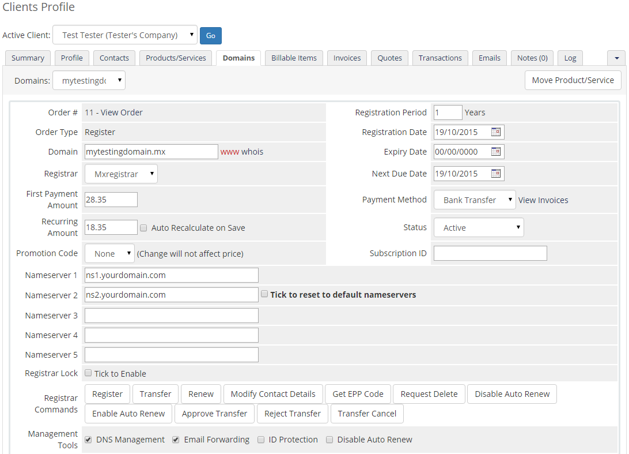Open calendar picker for Expiry Date
The width and height of the screenshot is (629, 454).
tap(496, 152)
